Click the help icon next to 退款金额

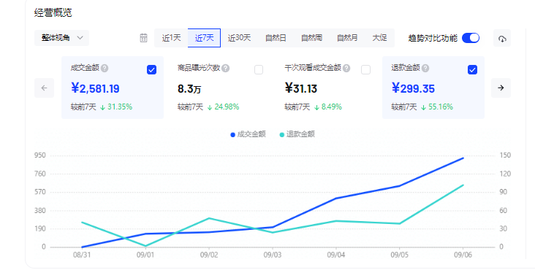coord(425,68)
